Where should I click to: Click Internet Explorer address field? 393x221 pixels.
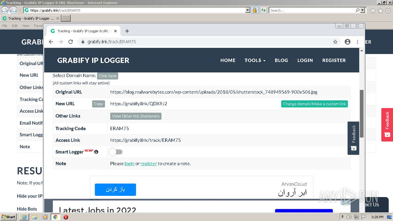click(x=137, y=10)
